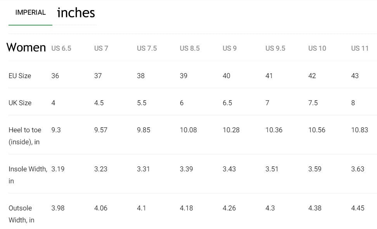377x229 pixels.
Task: Click the US 10 size header
Action: 317,48
